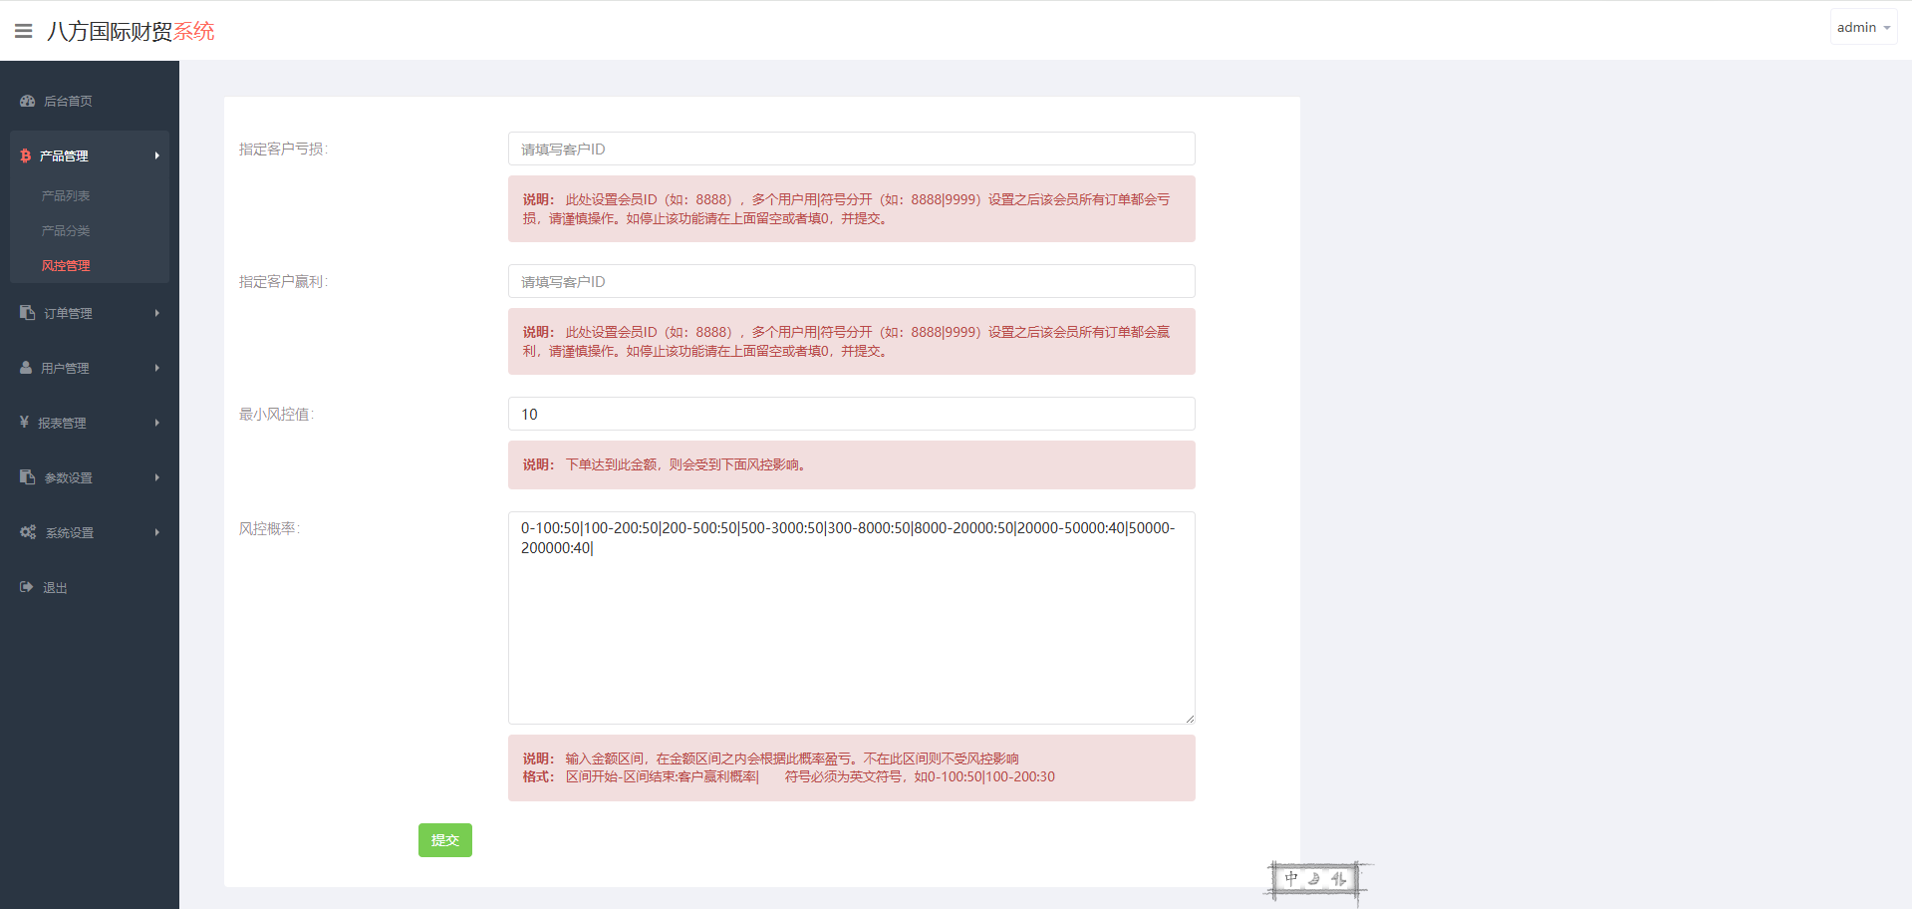Screen dimensions: 1912x909
Task: Click inside the 风控概率 textarea
Action: [x=852, y=618]
